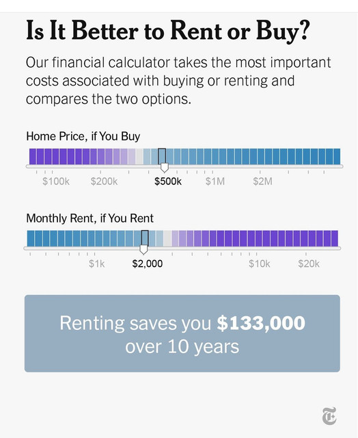Set monthly rent to $1k
The height and width of the screenshot is (438, 358).
point(97,263)
